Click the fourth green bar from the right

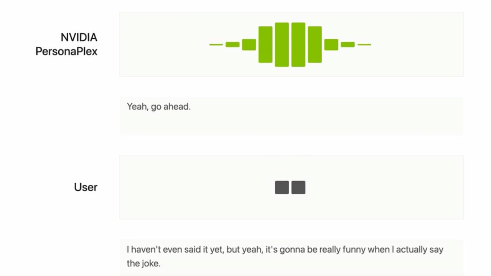[x=315, y=44]
